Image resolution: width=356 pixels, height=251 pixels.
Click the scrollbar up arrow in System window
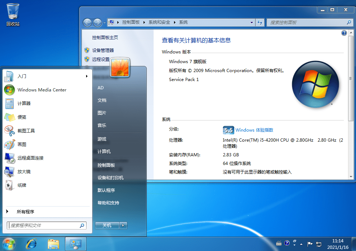coord(351,33)
